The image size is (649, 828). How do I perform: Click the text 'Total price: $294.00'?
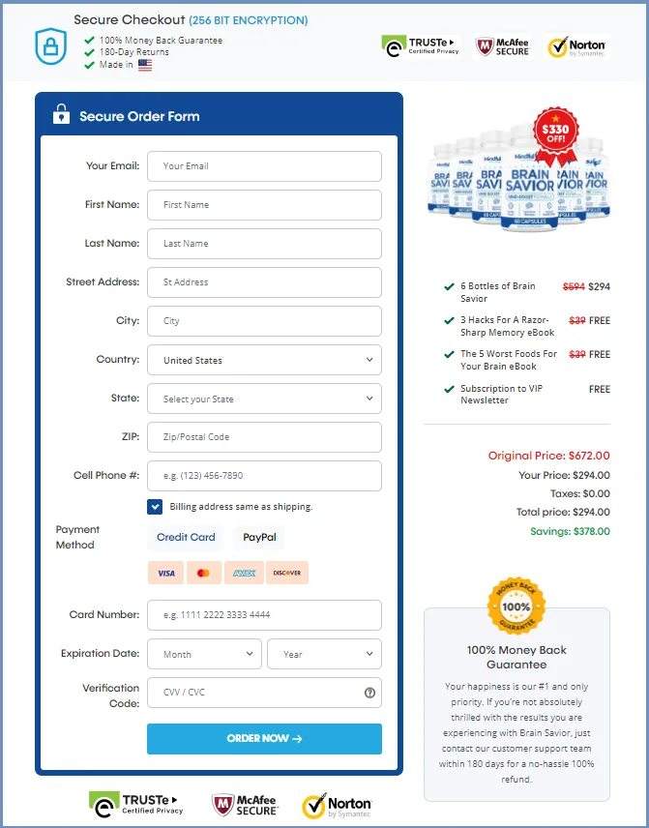coord(563,513)
